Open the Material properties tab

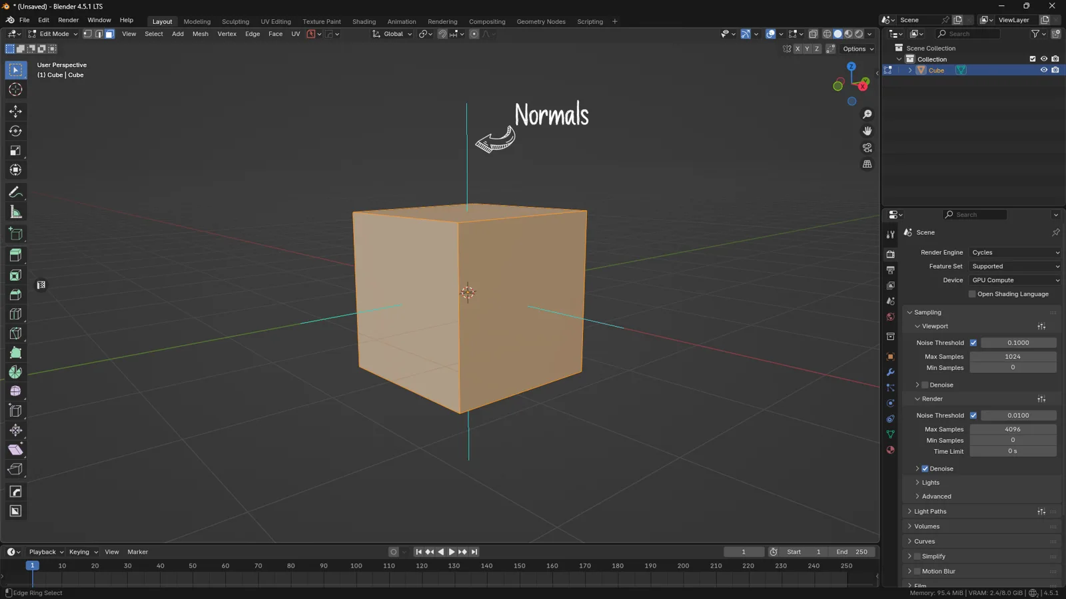pyautogui.click(x=890, y=450)
